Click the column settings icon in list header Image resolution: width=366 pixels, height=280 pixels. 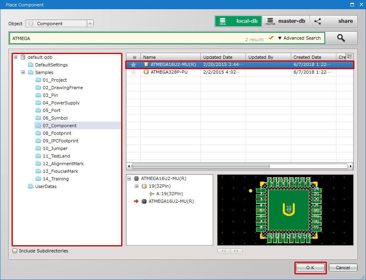point(349,57)
